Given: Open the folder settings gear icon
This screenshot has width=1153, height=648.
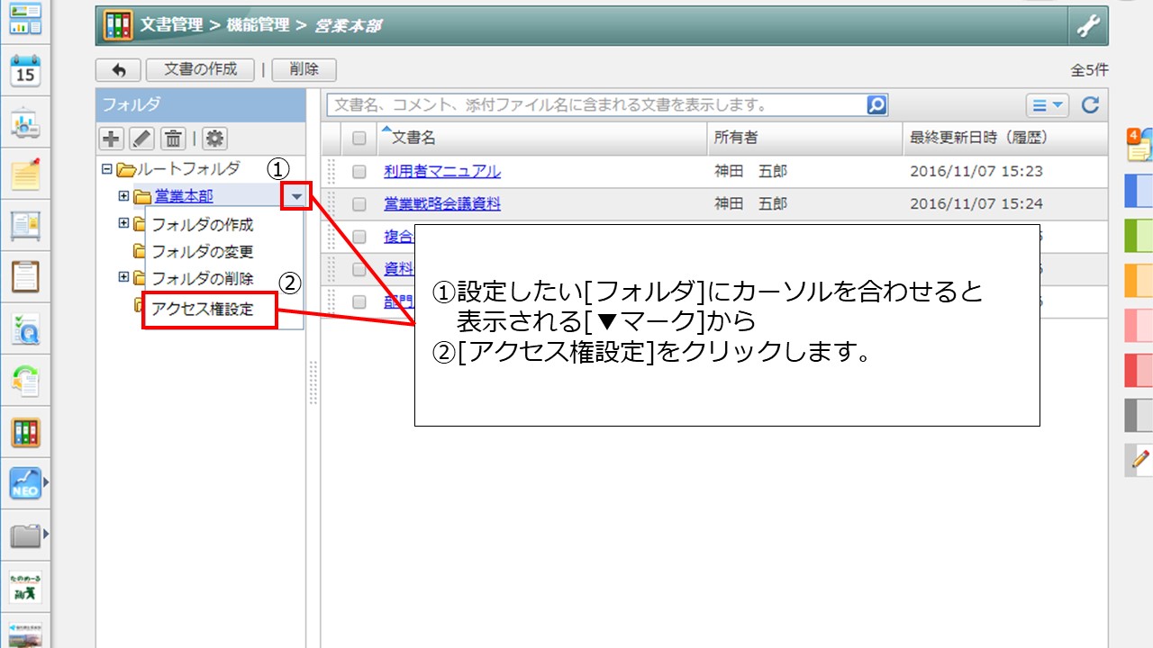Looking at the screenshot, I should click(214, 139).
